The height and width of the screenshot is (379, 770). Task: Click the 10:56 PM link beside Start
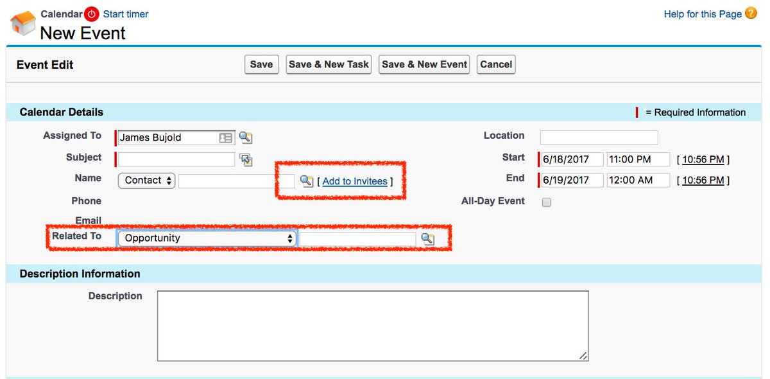coord(703,159)
